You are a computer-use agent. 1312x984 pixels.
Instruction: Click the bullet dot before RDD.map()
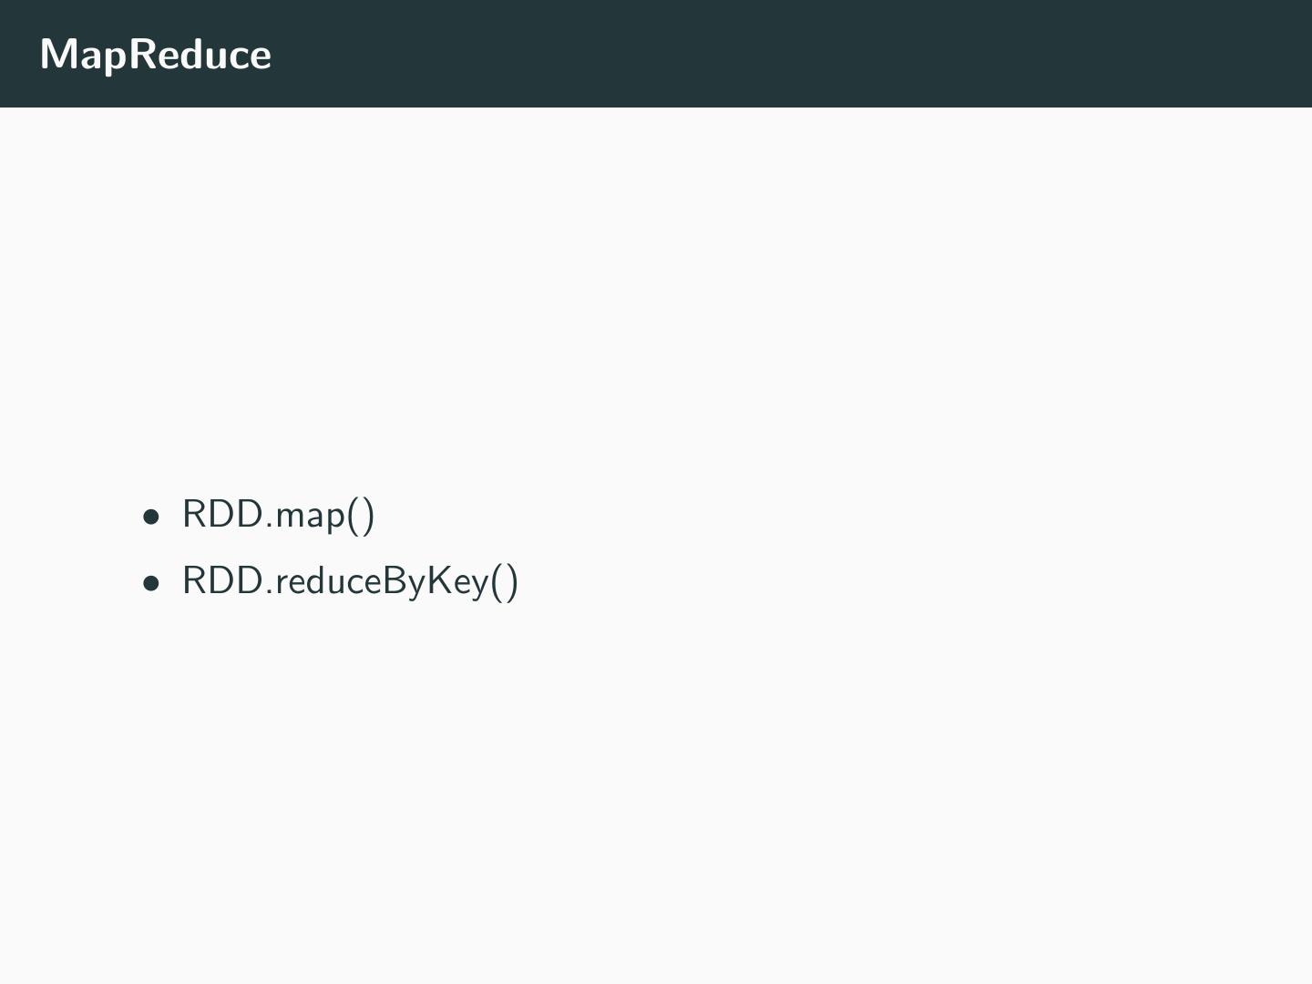click(151, 517)
